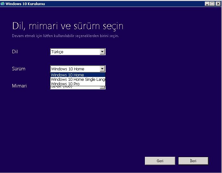Click the Sürüm label
Viewport: 222px width, 173px height.
(18, 69)
